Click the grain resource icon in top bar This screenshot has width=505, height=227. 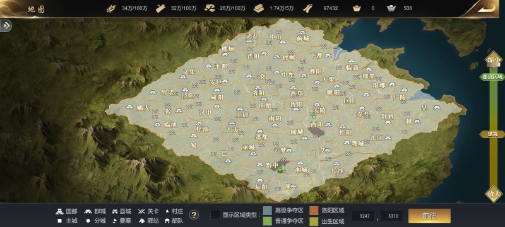(x=111, y=8)
